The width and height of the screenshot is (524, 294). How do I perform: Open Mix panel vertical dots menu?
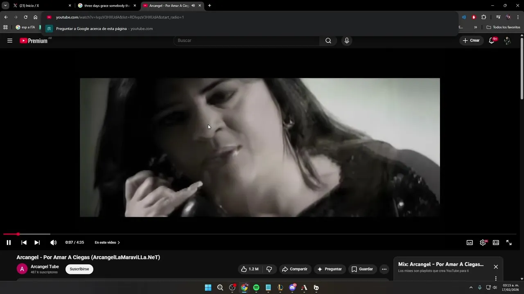(496, 278)
